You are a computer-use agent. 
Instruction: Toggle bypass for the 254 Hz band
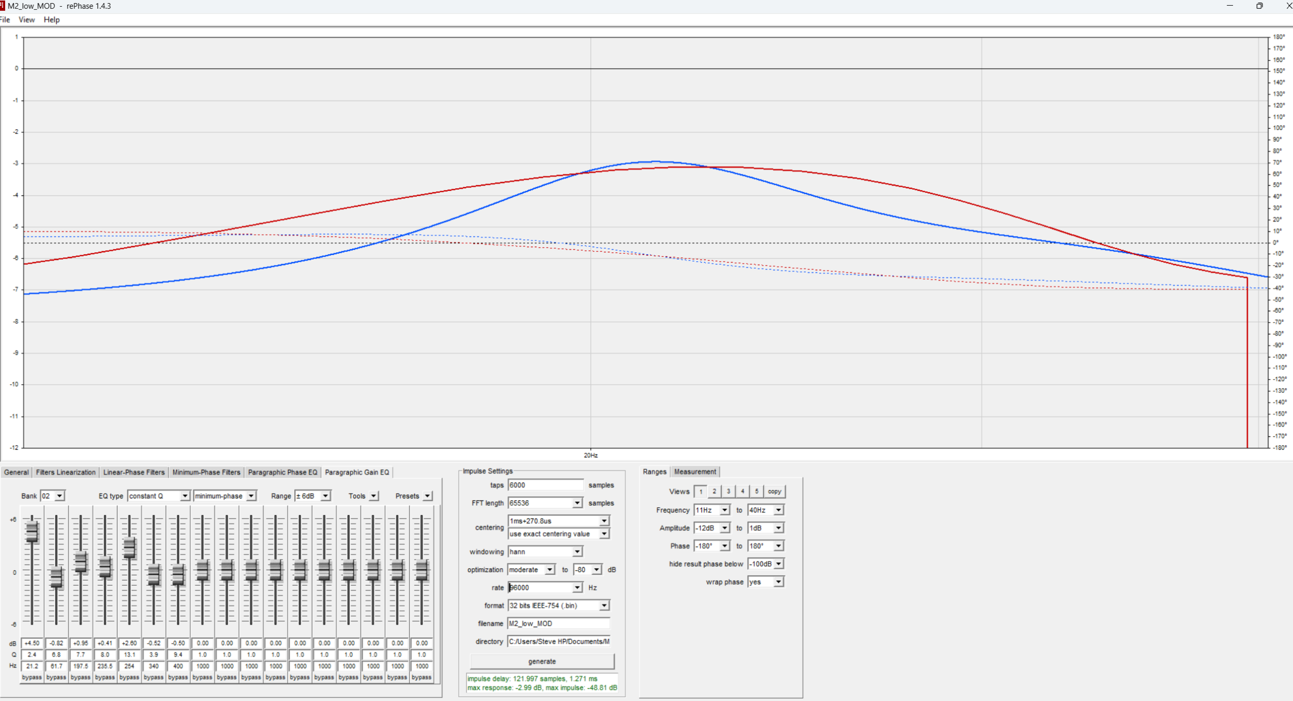pos(129,677)
